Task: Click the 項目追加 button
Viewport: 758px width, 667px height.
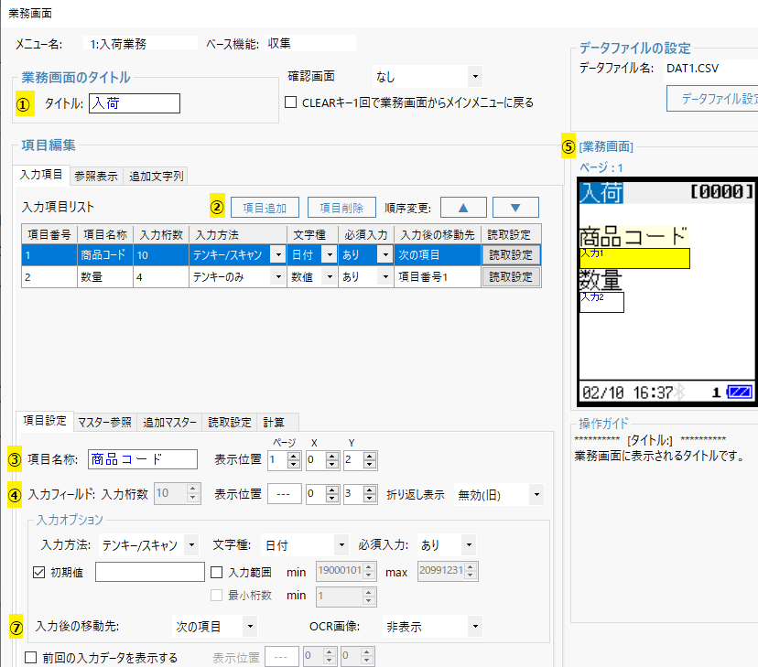Action: tap(265, 207)
